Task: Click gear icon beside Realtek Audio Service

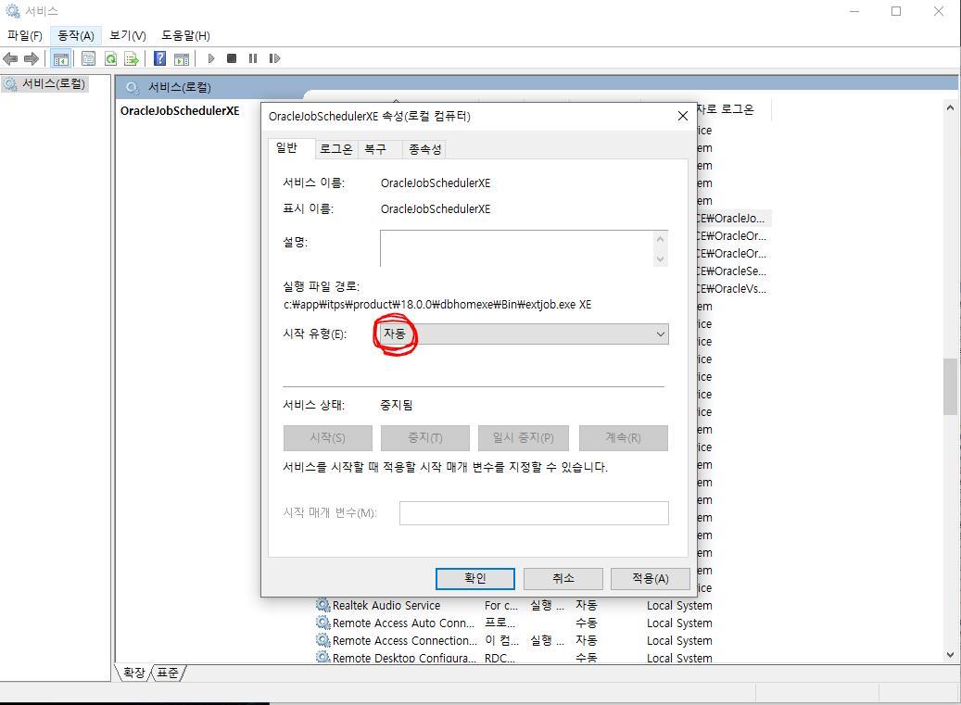Action: [x=323, y=605]
